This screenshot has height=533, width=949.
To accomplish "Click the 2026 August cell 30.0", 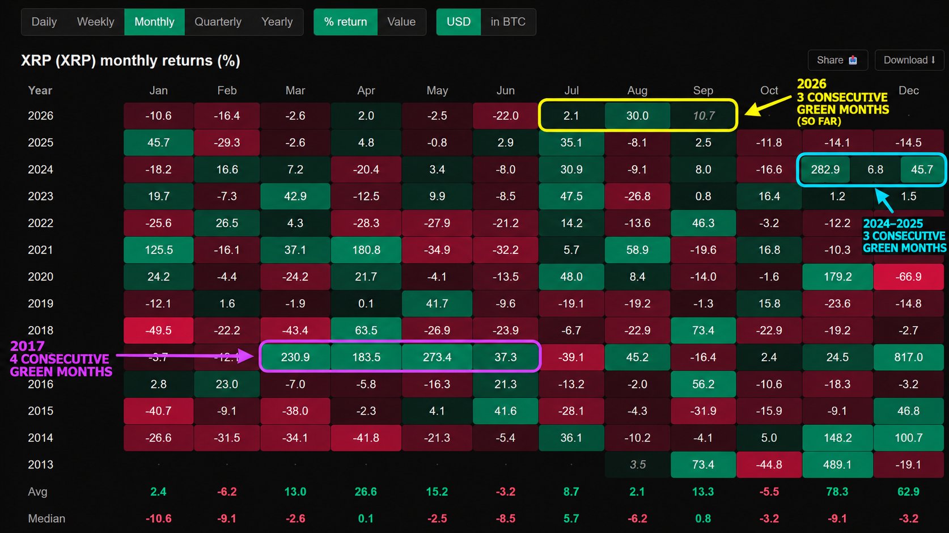I will 637,116.
